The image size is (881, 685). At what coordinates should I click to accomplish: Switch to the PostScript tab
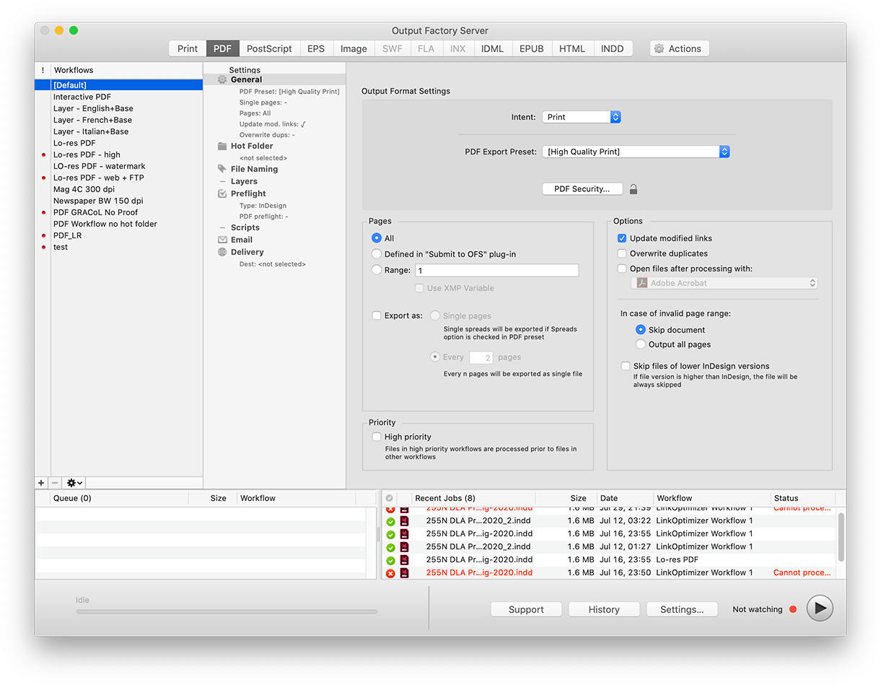click(x=269, y=48)
